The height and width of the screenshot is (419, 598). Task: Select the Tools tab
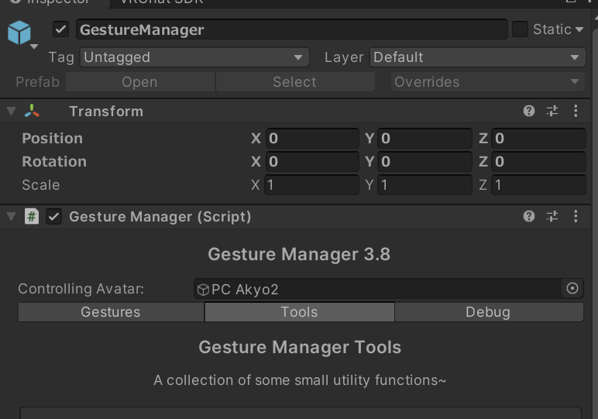(x=299, y=312)
